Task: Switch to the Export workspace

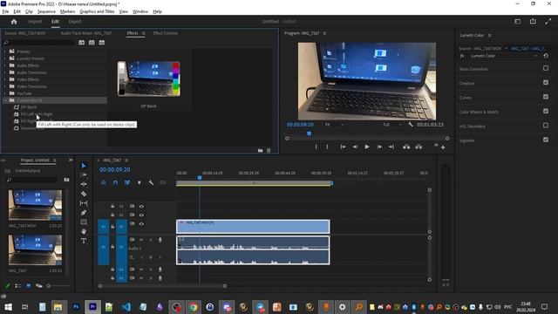Action: [75, 21]
